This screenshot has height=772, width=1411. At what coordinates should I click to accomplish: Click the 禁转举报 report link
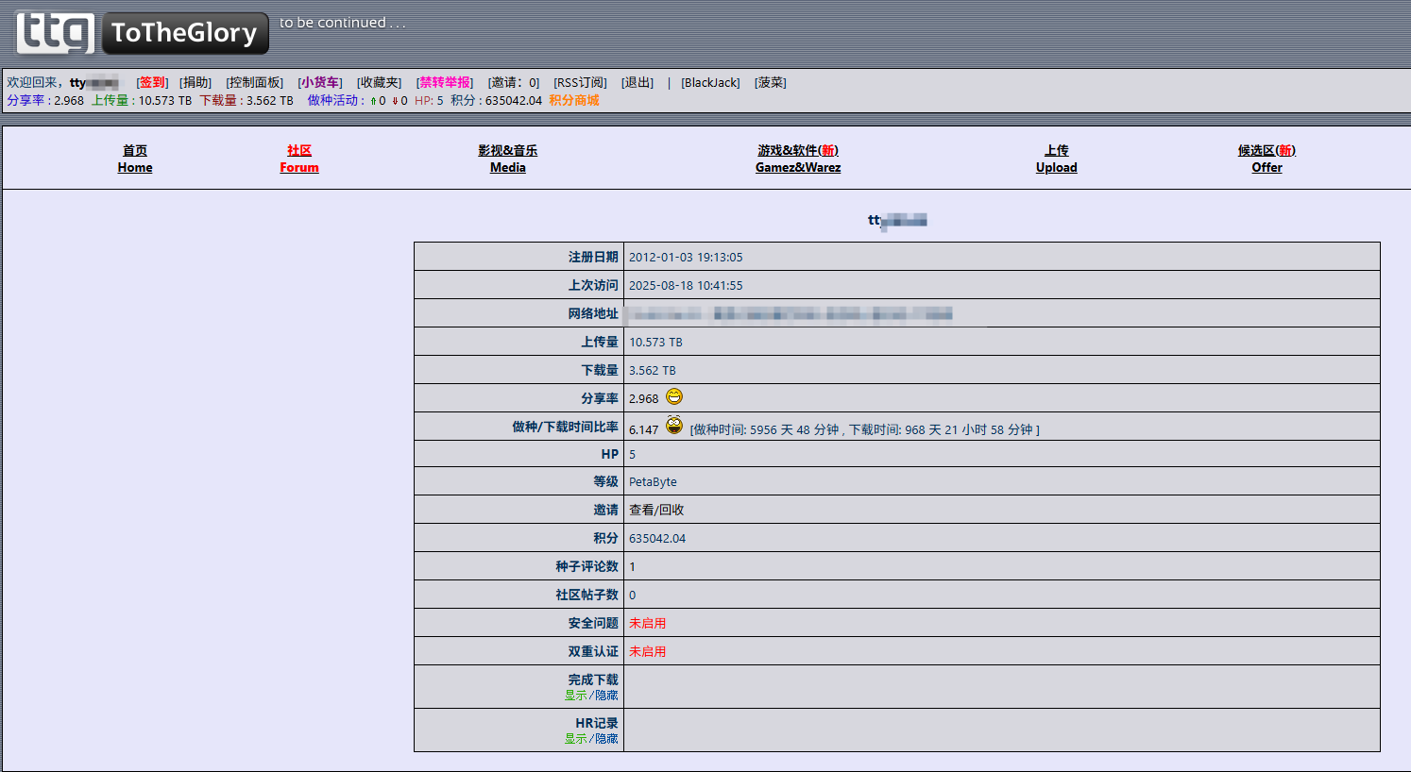pyautogui.click(x=445, y=83)
